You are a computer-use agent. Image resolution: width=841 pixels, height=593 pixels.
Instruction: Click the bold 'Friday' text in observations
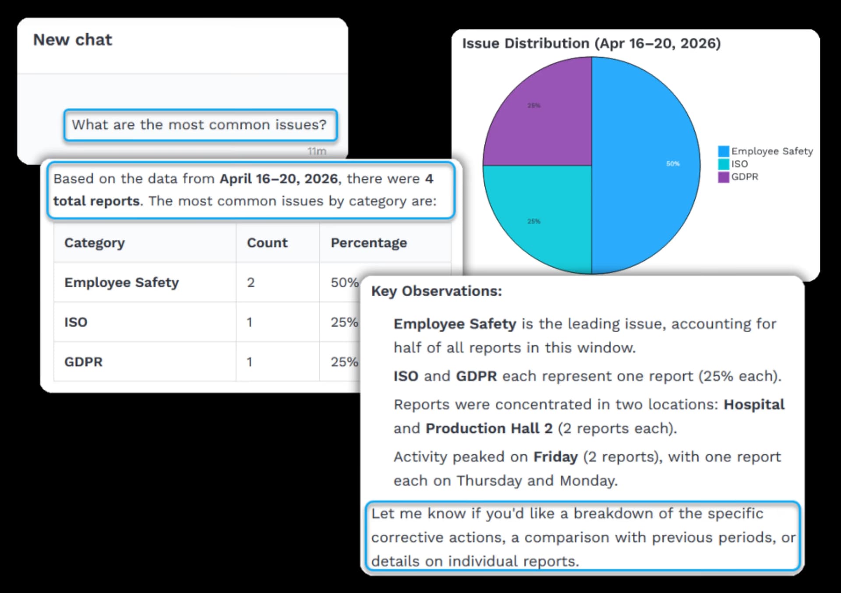click(x=555, y=457)
